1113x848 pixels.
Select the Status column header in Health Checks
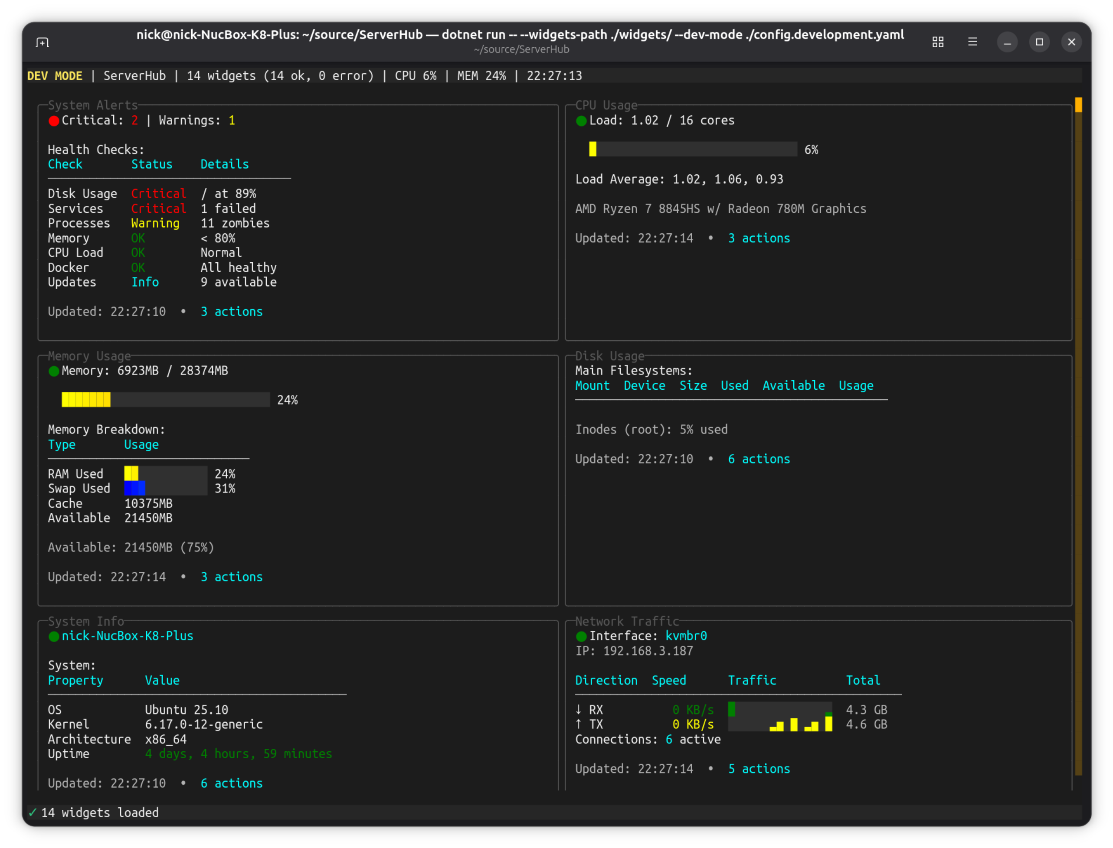click(151, 164)
